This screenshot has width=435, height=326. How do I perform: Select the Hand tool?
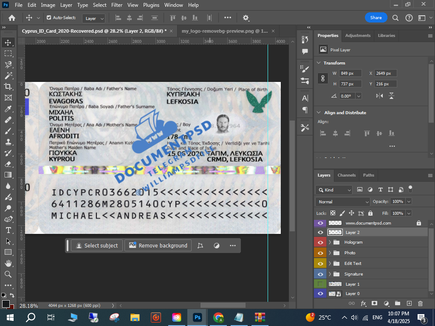click(8, 263)
